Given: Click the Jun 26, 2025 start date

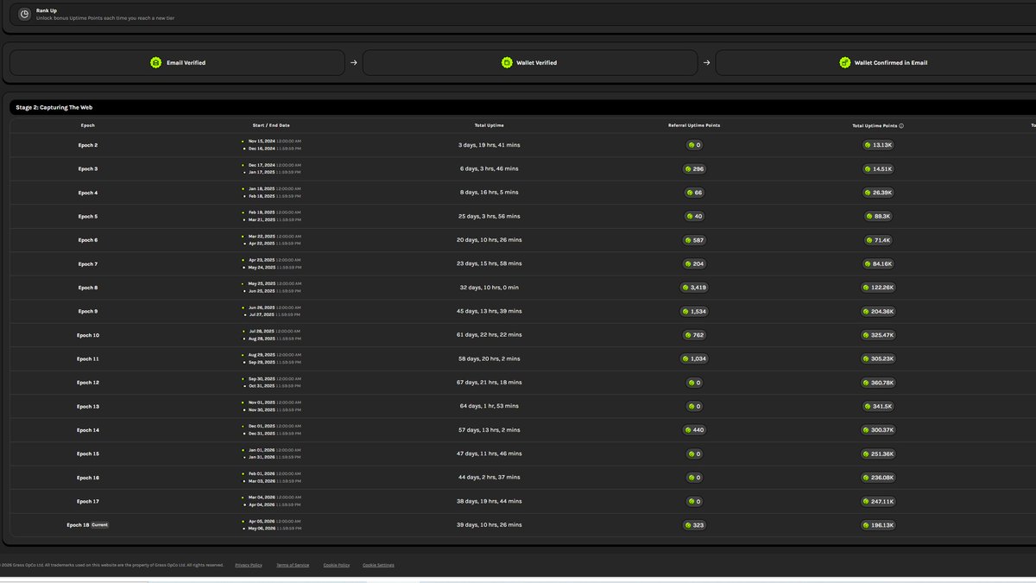Looking at the screenshot, I should pos(262,307).
